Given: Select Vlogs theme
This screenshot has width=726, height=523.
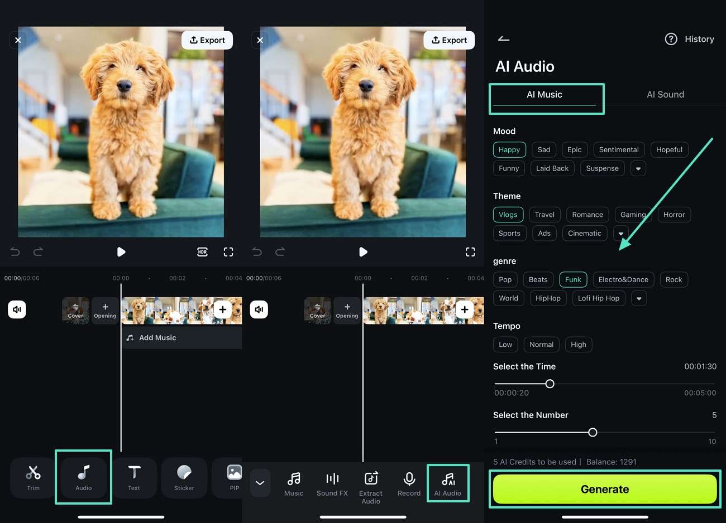Looking at the screenshot, I should pos(508,215).
